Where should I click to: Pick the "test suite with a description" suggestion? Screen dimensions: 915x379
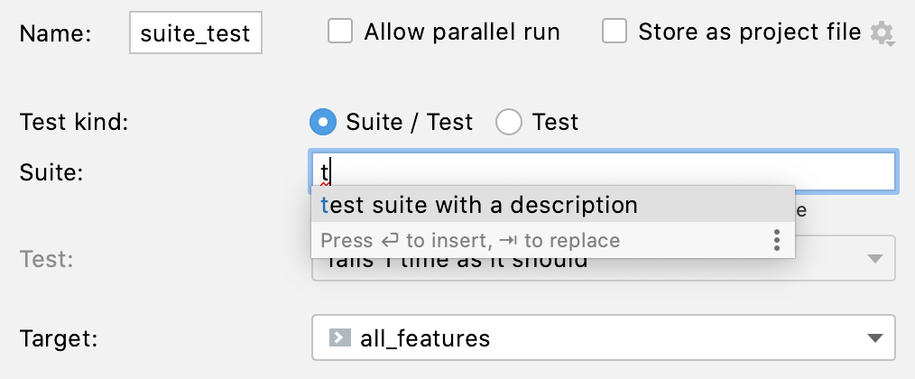(x=479, y=205)
